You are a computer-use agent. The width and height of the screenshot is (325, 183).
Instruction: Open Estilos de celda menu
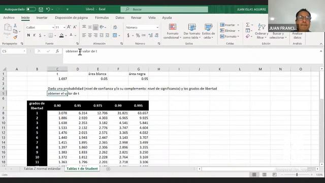(x=208, y=32)
